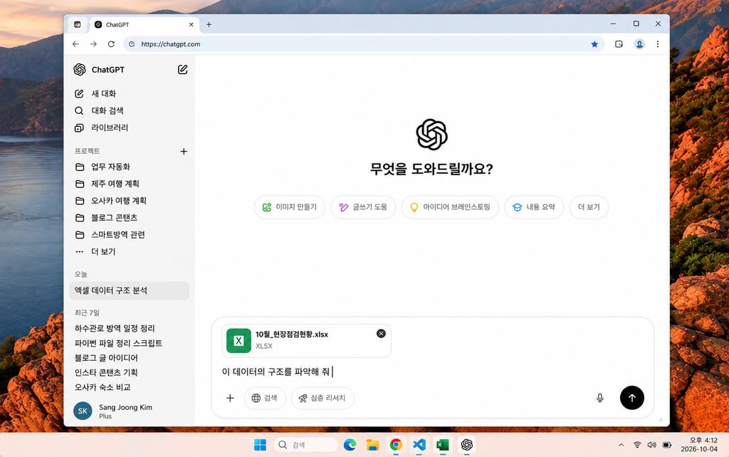Open 새 대화 in the sidebar
Screen dimensions: 729x457
[130, 93]
